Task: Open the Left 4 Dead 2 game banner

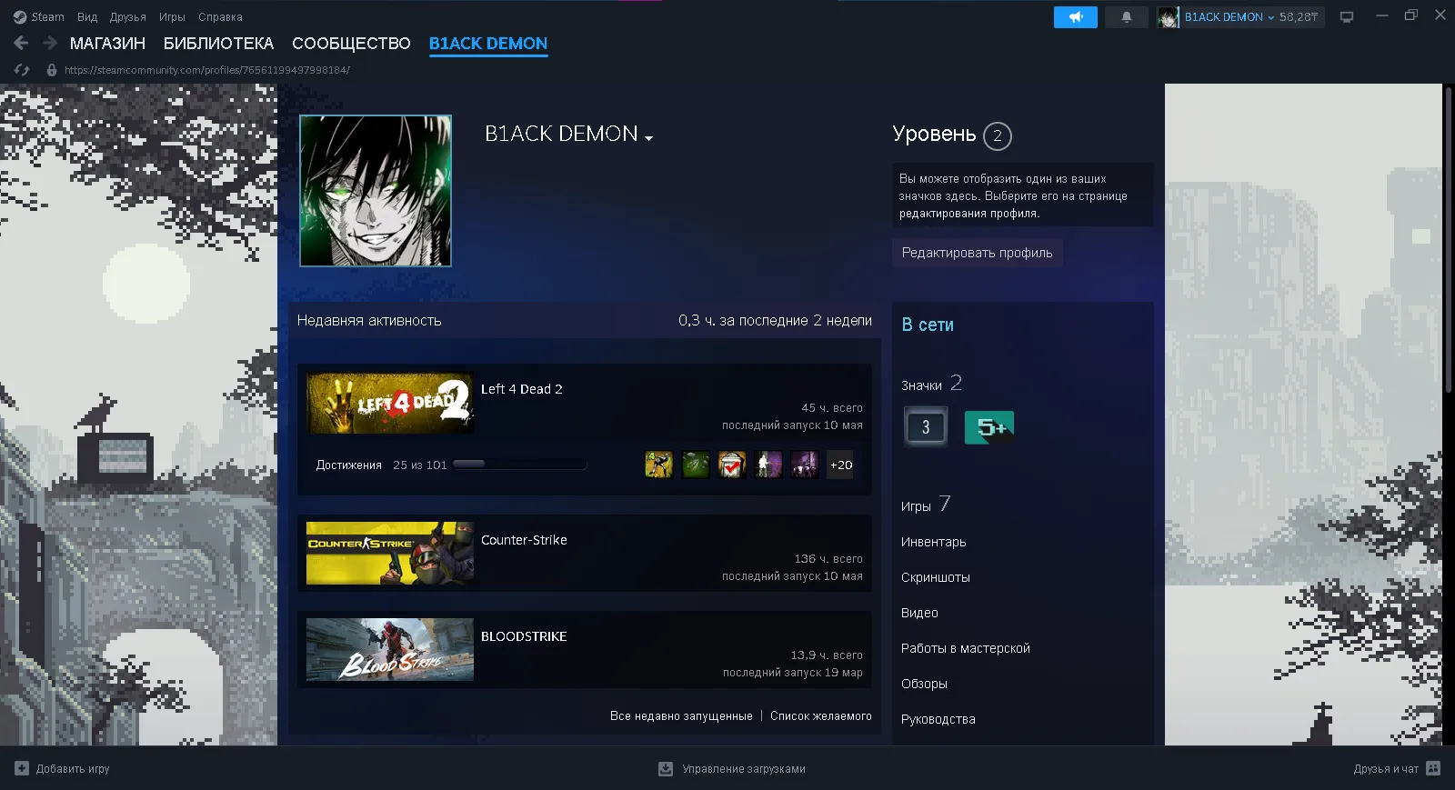Action: point(390,403)
